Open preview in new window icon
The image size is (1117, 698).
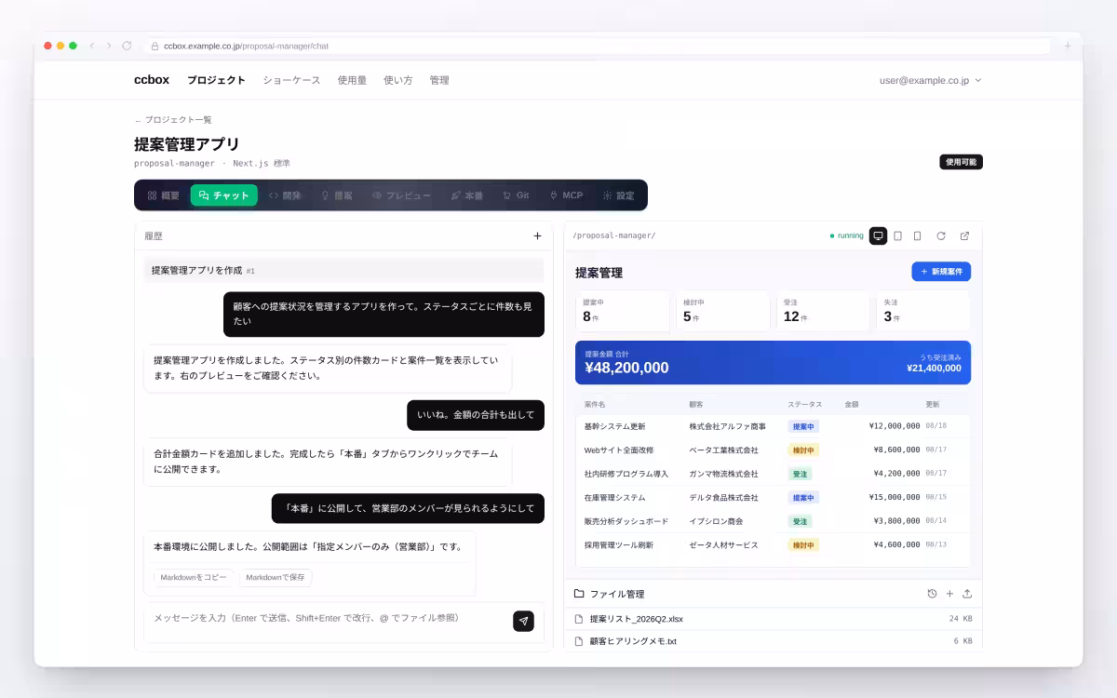point(964,236)
